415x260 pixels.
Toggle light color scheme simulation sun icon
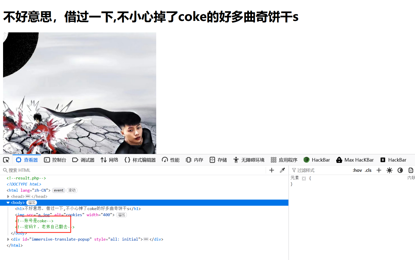coord(389,170)
